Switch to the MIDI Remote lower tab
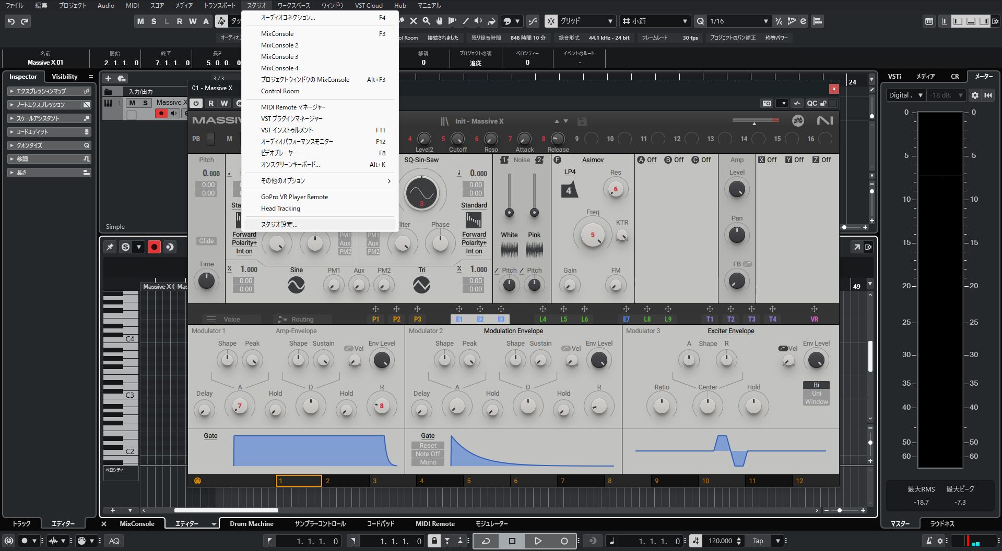Viewport: 1002px width, 551px height. [x=435, y=524]
